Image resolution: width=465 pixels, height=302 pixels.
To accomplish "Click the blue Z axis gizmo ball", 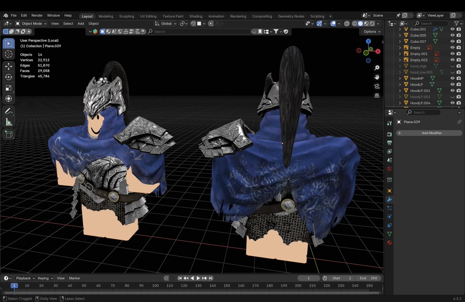I will (368, 41).
